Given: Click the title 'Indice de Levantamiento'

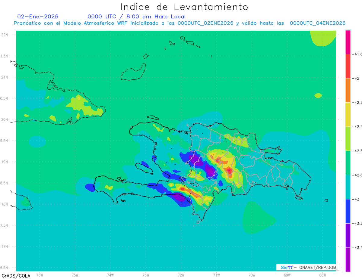Looking at the screenshot, I should [x=184, y=7].
